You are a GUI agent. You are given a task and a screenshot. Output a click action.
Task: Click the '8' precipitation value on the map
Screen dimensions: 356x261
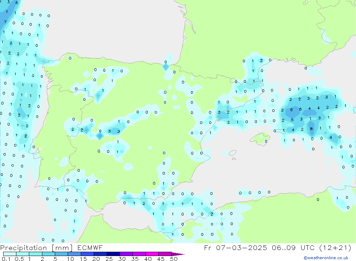click(x=311, y=129)
